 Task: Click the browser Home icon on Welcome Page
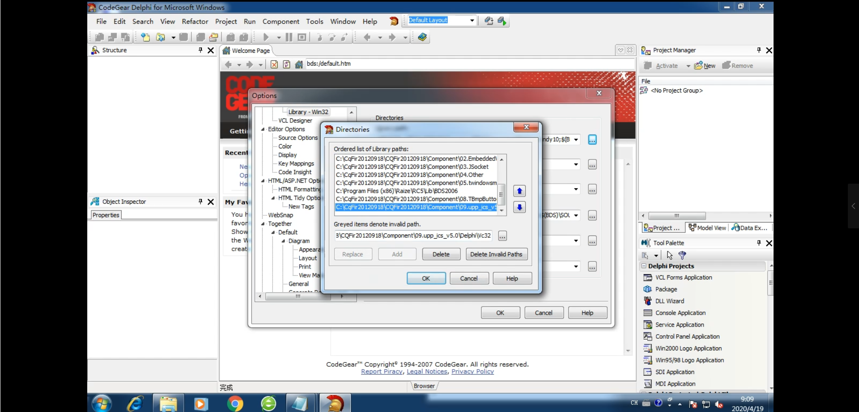pyautogui.click(x=299, y=64)
